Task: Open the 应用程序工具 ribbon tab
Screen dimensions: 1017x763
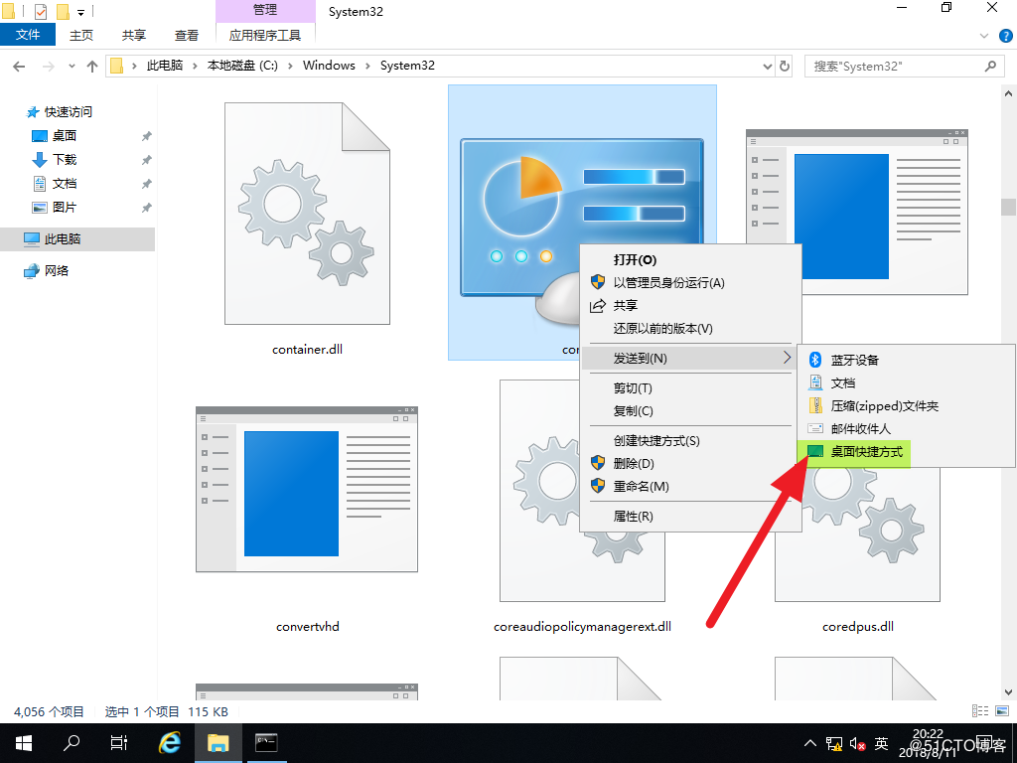Action: pos(264,35)
